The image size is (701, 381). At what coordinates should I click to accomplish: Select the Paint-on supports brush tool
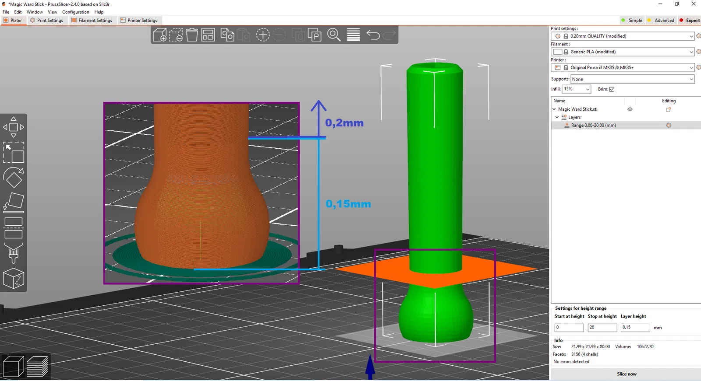(x=14, y=253)
